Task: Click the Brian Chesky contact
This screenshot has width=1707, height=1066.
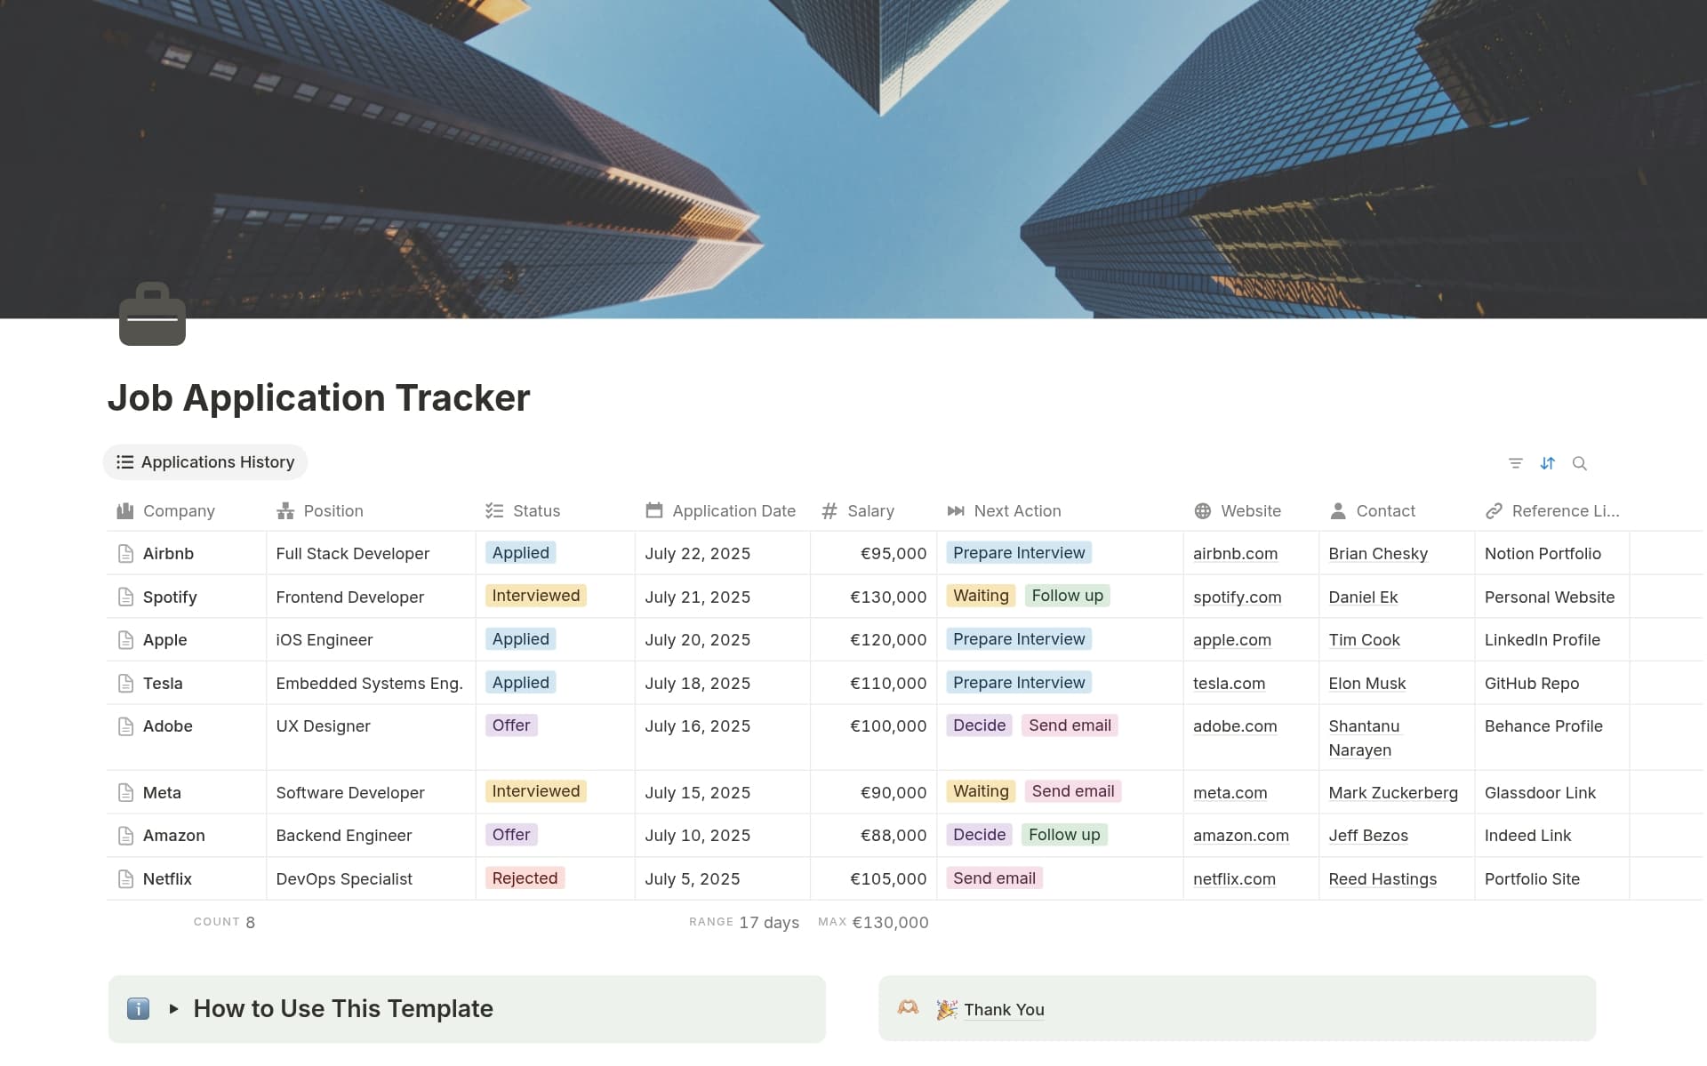Action: 1378,554
